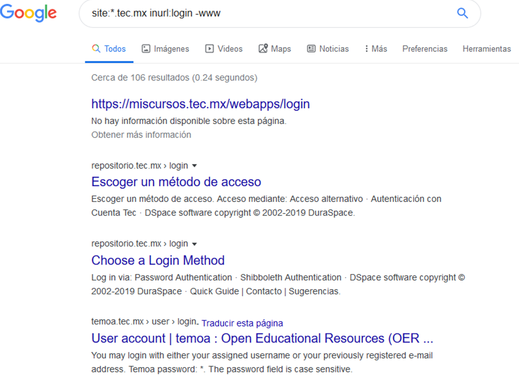Image resolution: width=519 pixels, height=379 pixels.
Task: Click the Noticias tab newspaper icon
Action: [311, 49]
